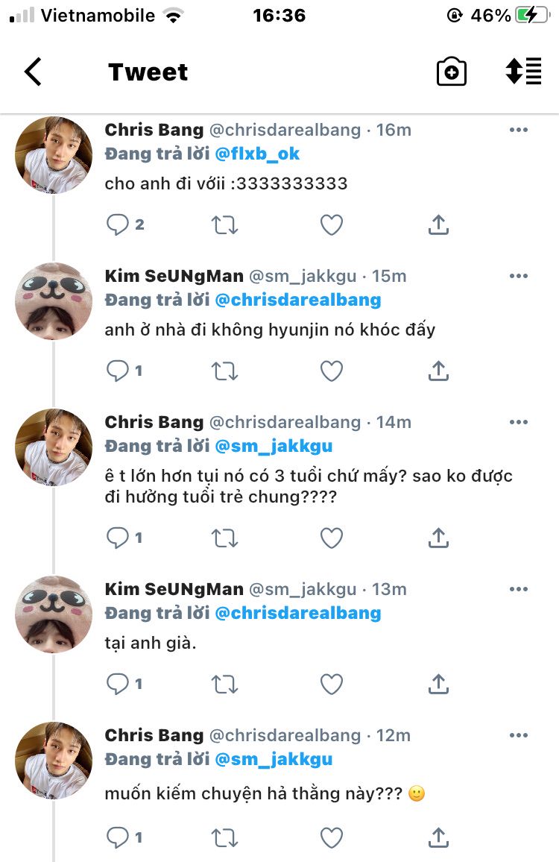Retweet the 'anh ở nhà đi' tweet

coord(225,371)
